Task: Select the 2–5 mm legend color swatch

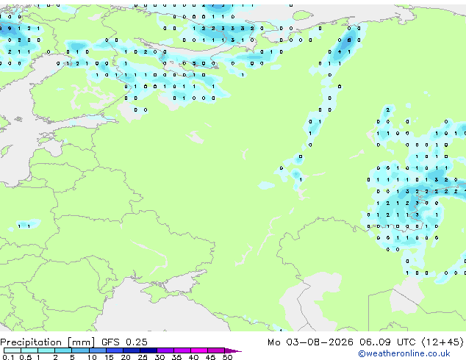Action: pyautogui.click(x=63, y=350)
